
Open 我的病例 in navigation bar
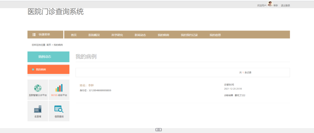pyautogui.click(x=163, y=35)
